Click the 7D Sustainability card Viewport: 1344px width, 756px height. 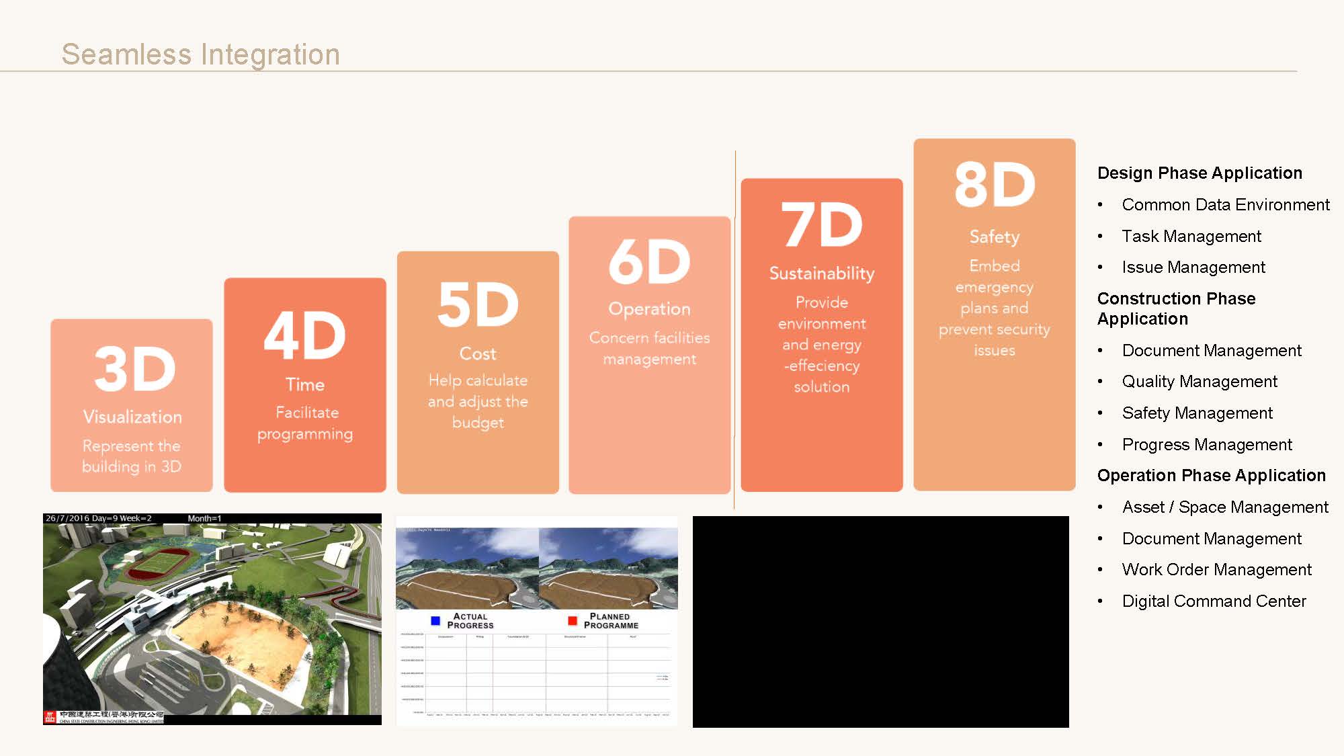tap(821, 335)
